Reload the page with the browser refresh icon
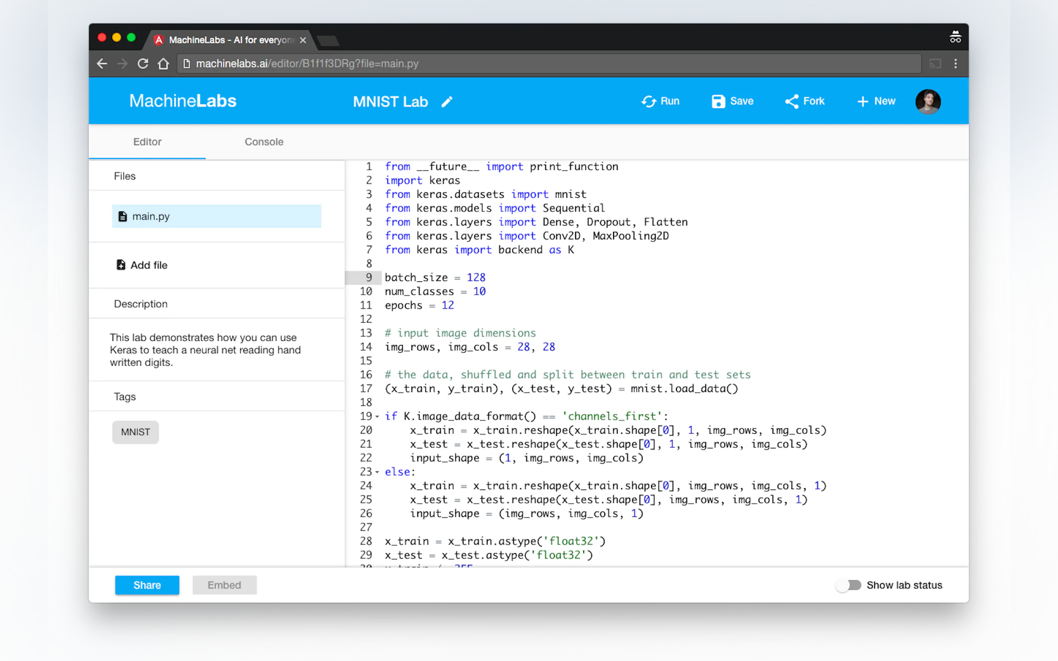 point(143,64)
